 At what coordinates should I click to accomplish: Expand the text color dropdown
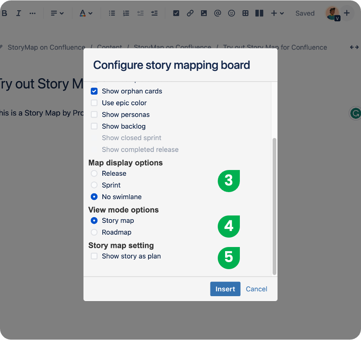click(86, 13)
